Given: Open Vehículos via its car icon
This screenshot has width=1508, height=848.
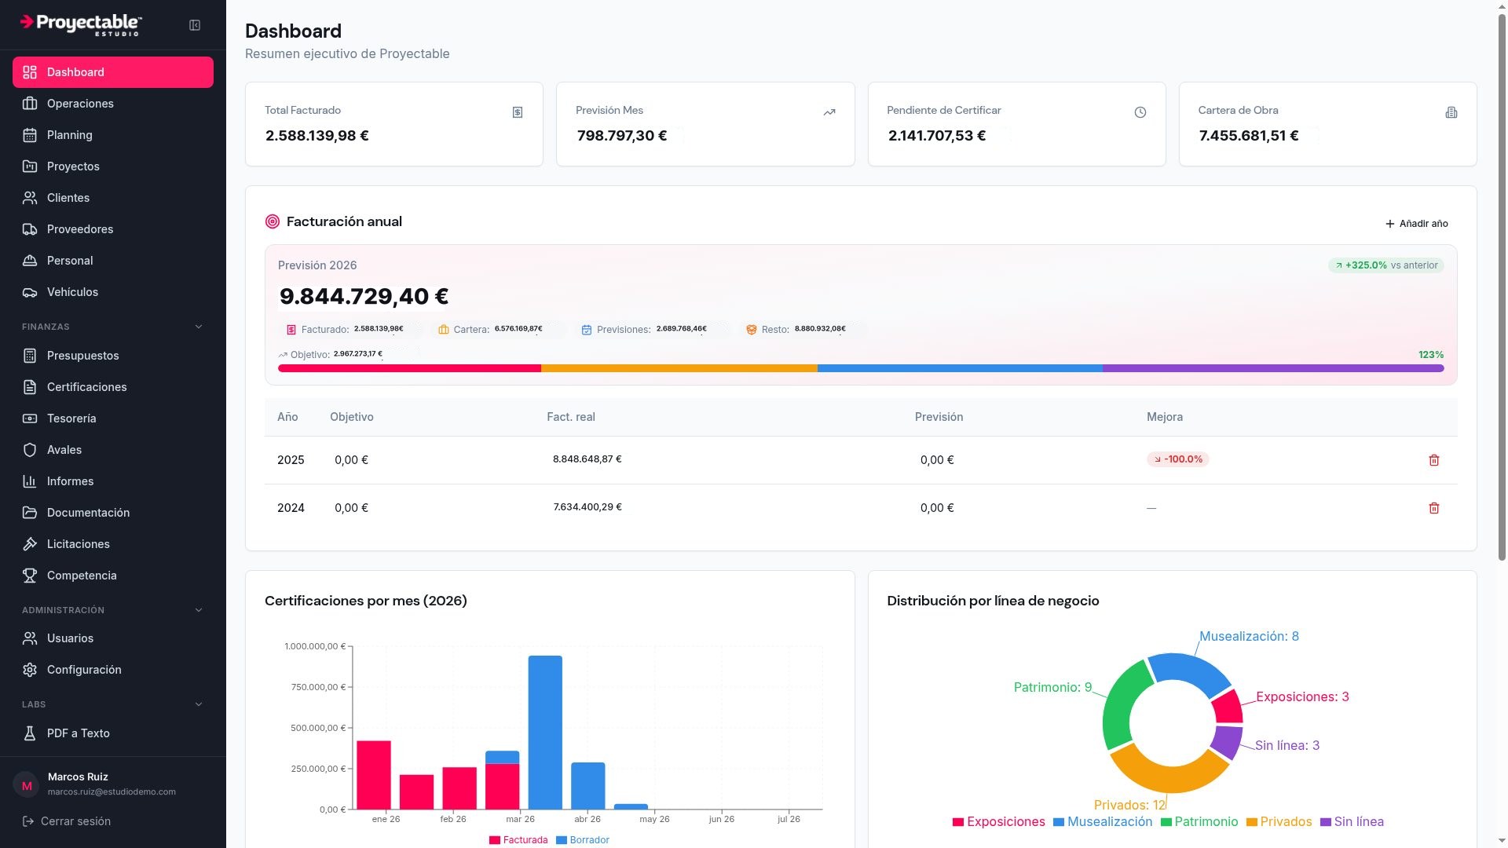Looking at the screenshot, I should pyautogui.click(x=30, y=292).
